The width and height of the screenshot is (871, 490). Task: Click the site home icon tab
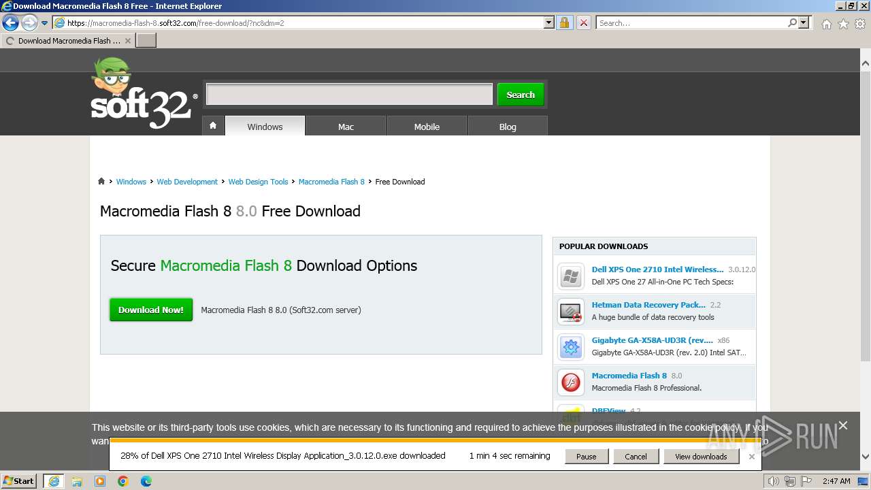click(213, 126)
